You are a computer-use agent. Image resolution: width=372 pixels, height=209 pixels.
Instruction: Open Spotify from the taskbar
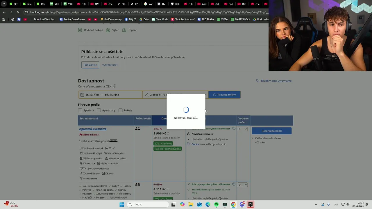(216, 204)
